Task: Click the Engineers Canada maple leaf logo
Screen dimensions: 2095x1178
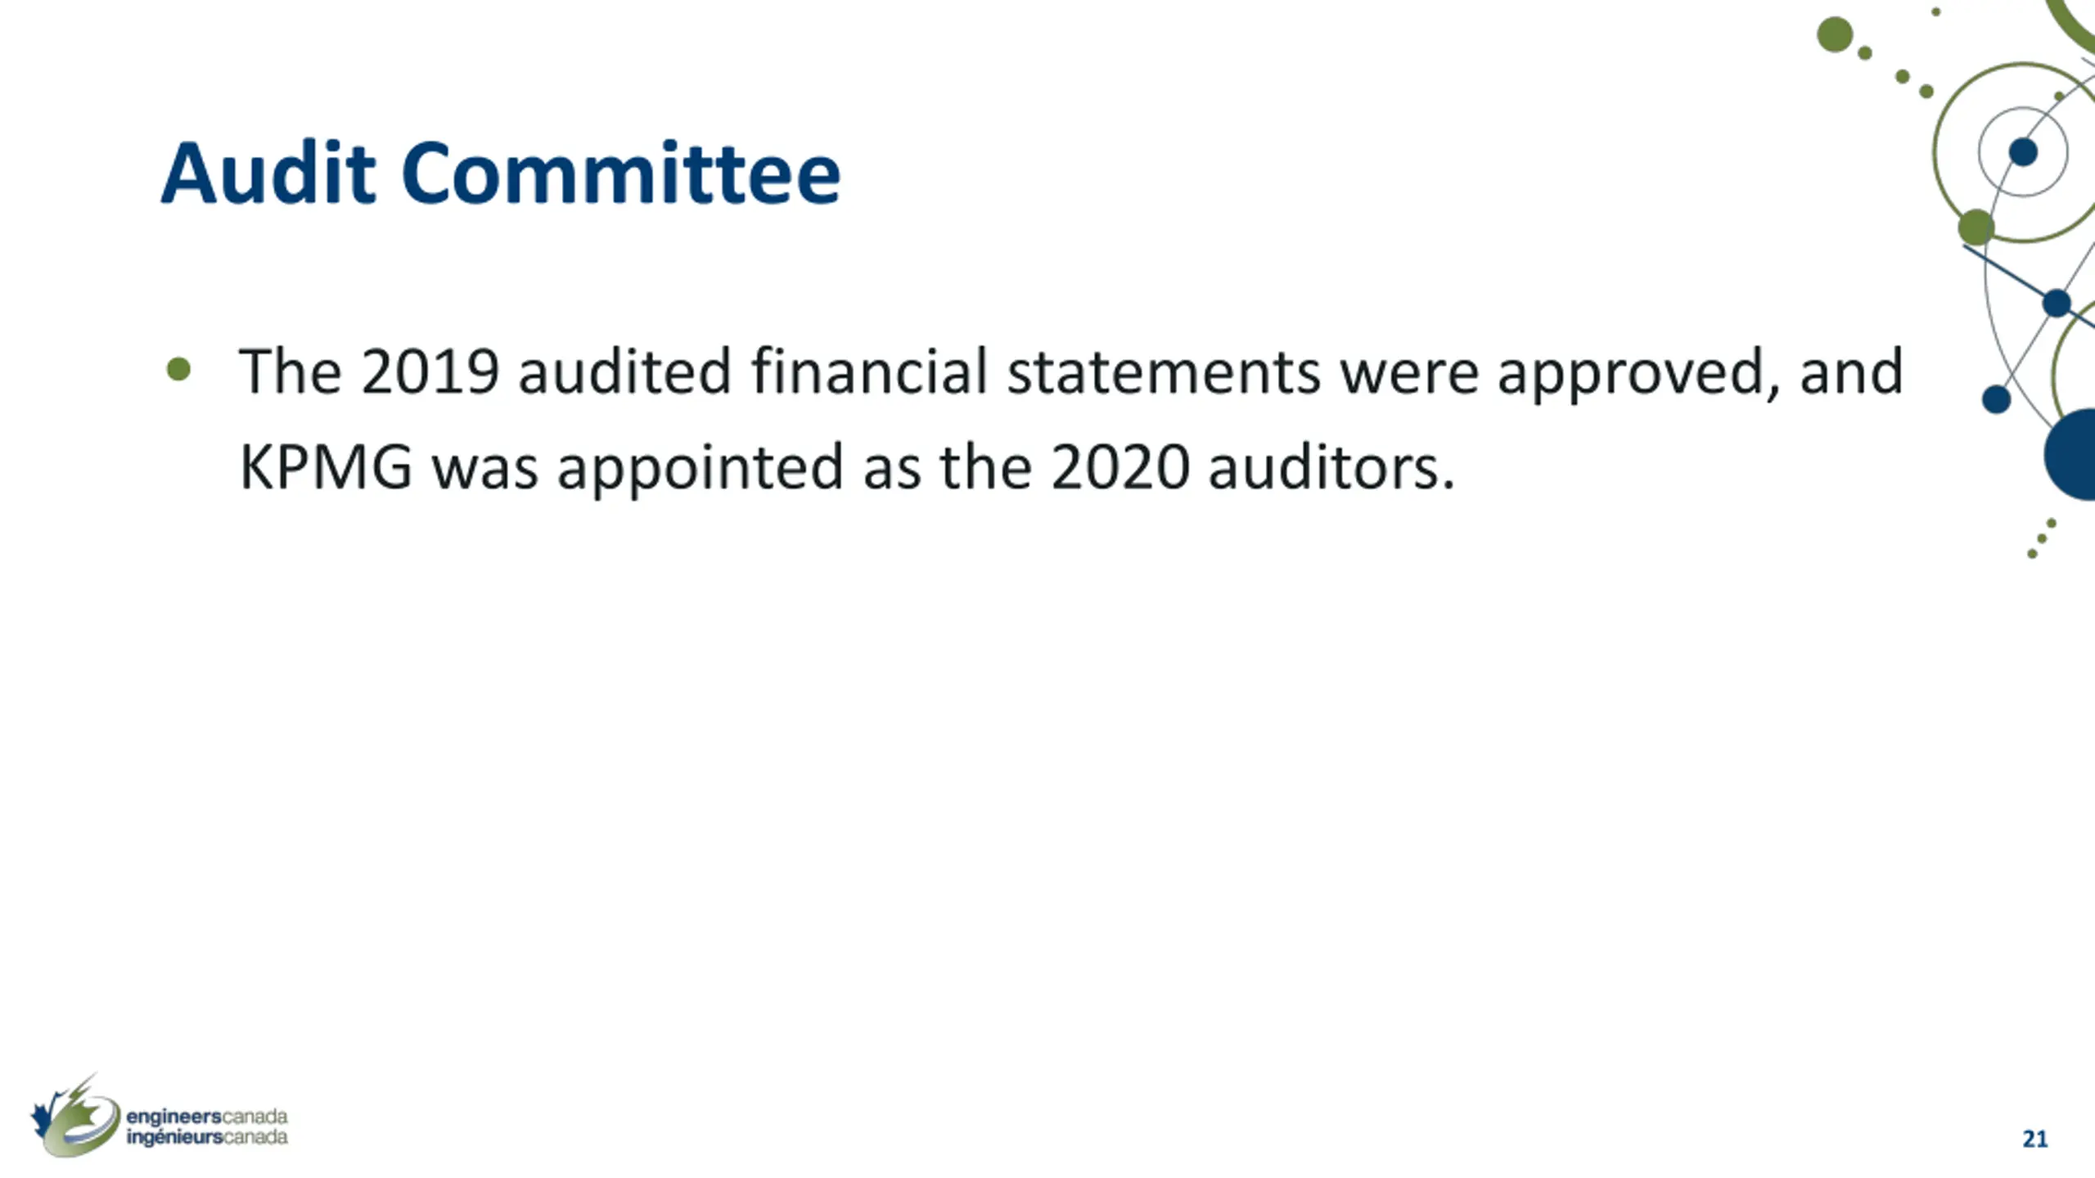Action: tap(75, 1119)
